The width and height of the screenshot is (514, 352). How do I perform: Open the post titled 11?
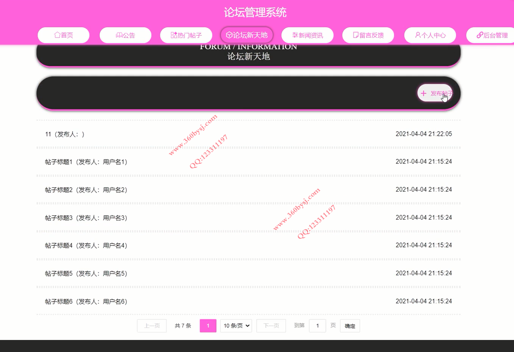click(x=248, y=134)
